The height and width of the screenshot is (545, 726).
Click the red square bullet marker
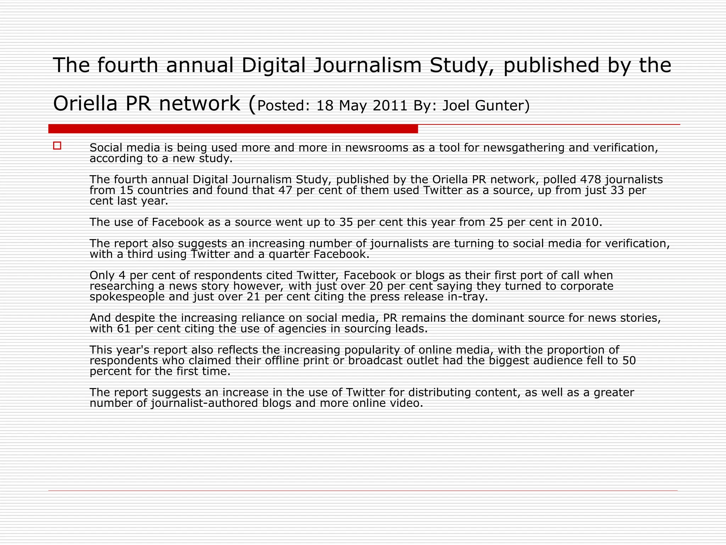click(57, 146)
